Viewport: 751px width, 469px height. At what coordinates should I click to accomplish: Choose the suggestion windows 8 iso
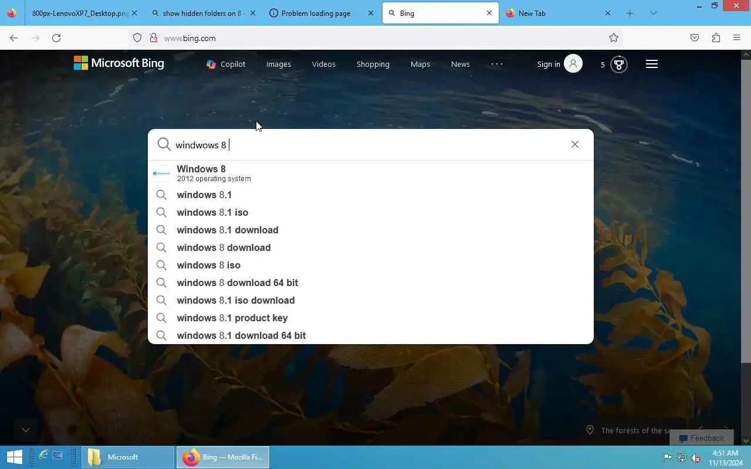(371, 265)
